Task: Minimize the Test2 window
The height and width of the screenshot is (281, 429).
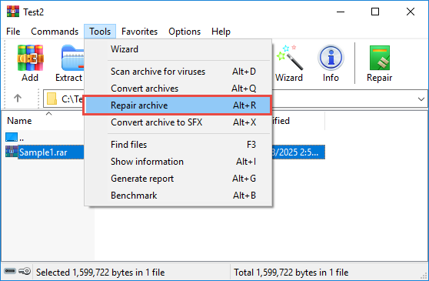Action: click(x=341, y=12)
